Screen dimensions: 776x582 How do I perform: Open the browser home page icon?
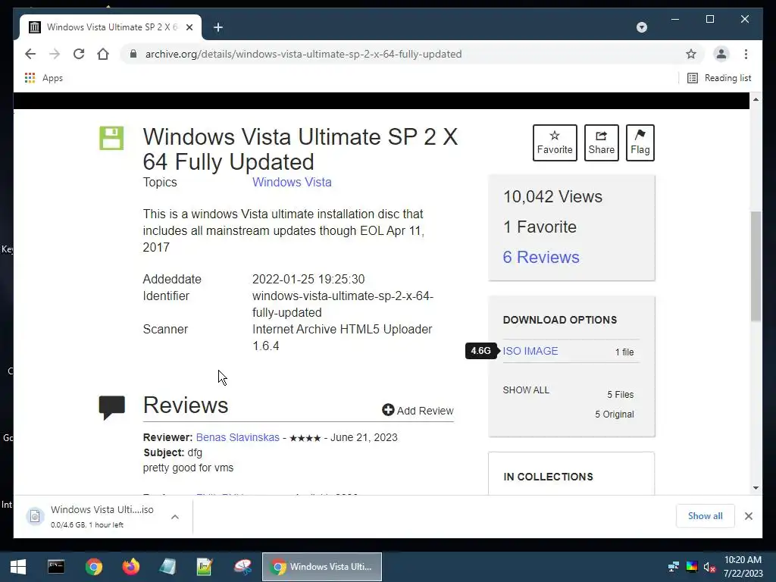pos(103,54)
